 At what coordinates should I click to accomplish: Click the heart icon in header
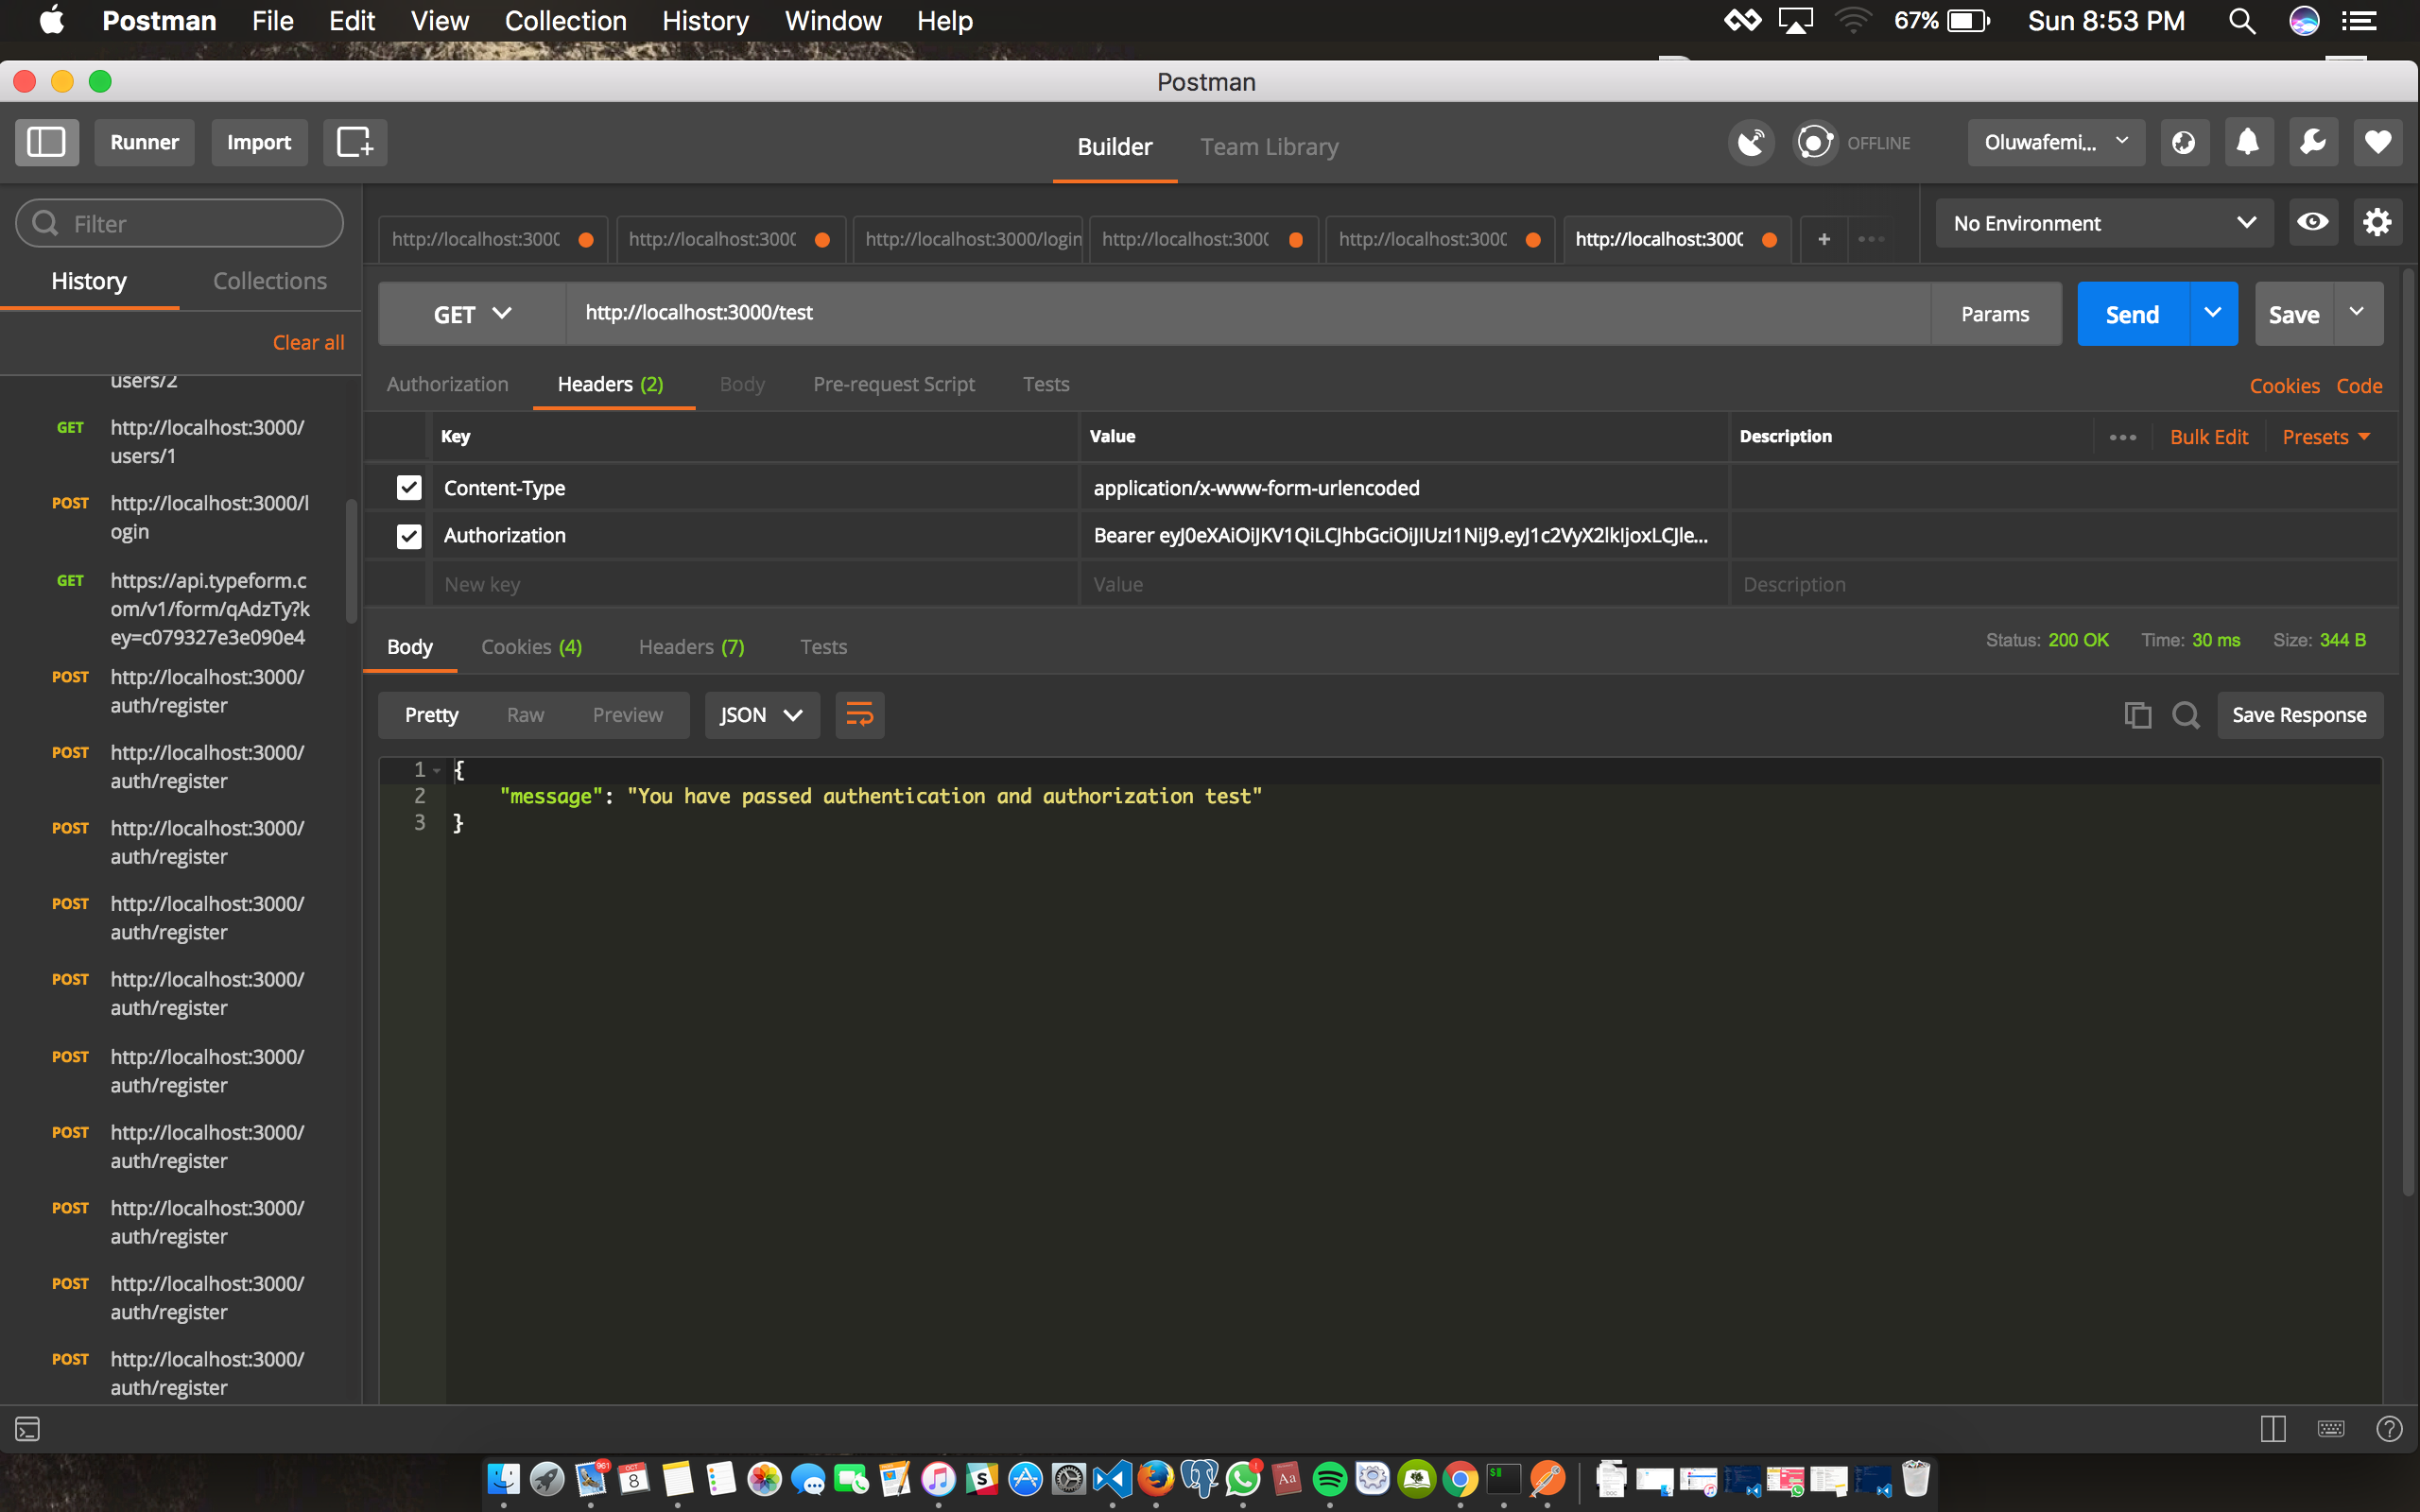2377,142
